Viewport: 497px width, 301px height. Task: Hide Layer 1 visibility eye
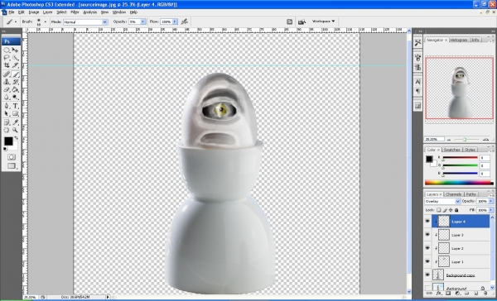[x=428, y=261]
